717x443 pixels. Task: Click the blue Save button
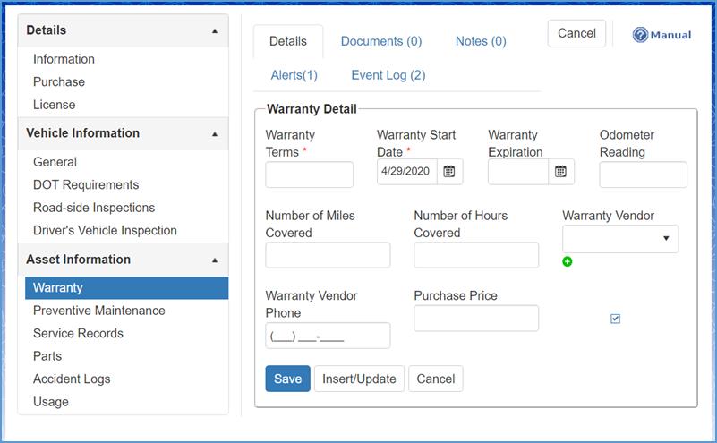tap(287, 379)
